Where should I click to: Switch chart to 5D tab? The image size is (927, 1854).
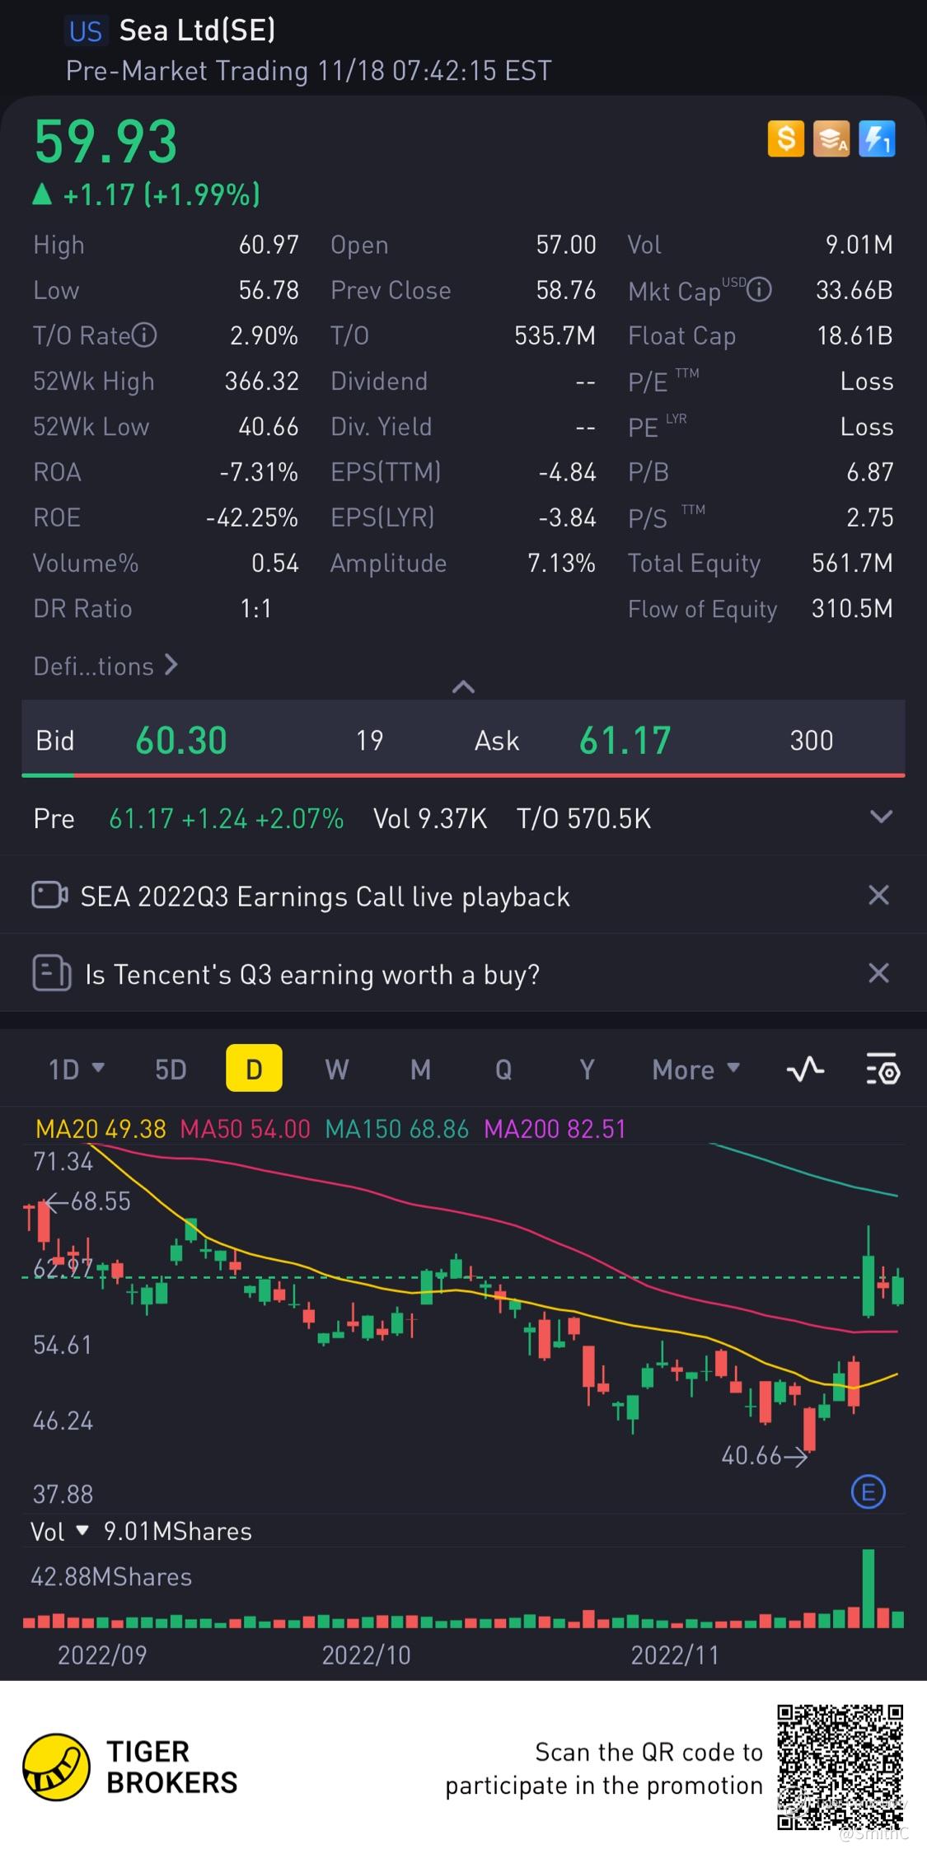click(171, 1069)
